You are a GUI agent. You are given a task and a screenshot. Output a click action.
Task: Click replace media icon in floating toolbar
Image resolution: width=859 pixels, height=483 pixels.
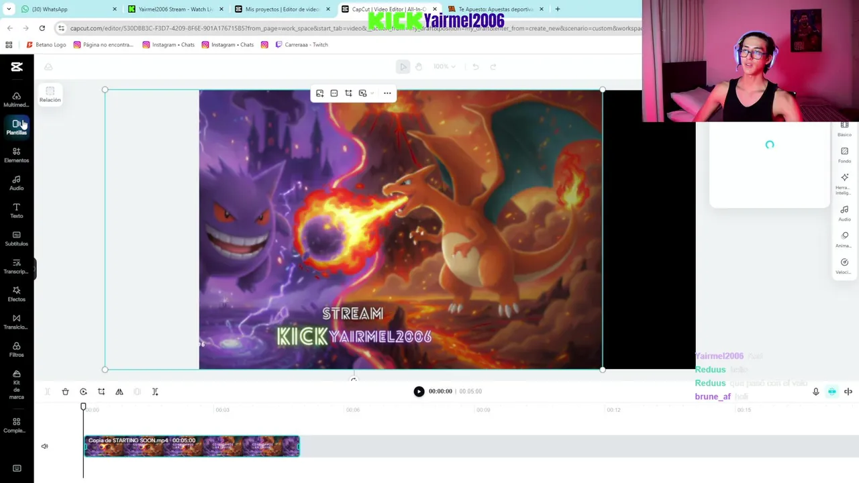click(x=319, y=93)
